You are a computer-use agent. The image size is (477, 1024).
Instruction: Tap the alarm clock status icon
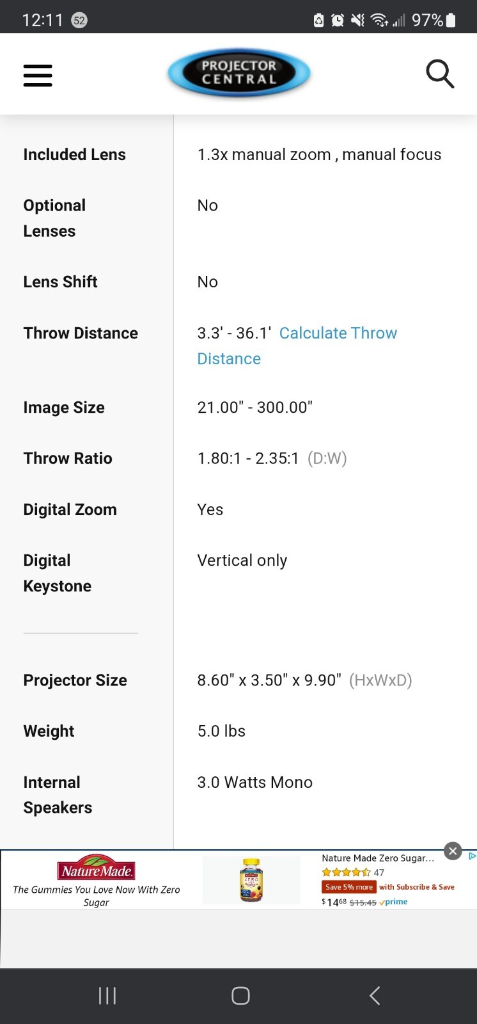(337, 20)
